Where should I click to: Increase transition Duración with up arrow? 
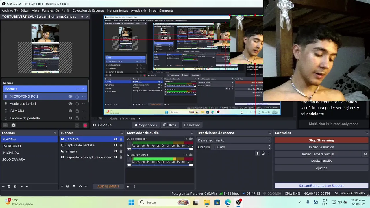pos(269,146)
